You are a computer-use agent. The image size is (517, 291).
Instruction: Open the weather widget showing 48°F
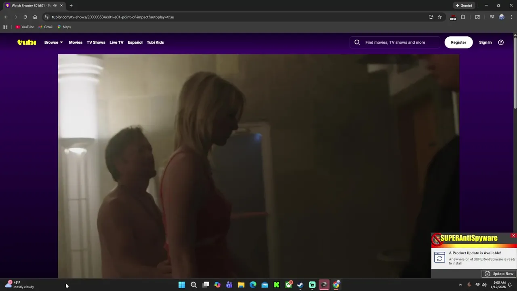click(x=19, y=285)
